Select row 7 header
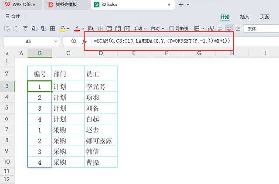 point(7,129)
